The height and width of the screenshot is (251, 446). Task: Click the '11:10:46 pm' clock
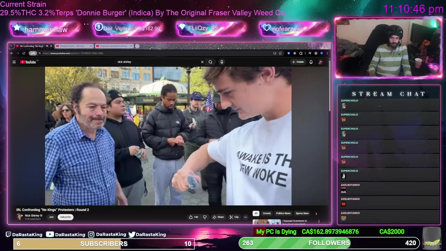(413, 9)
